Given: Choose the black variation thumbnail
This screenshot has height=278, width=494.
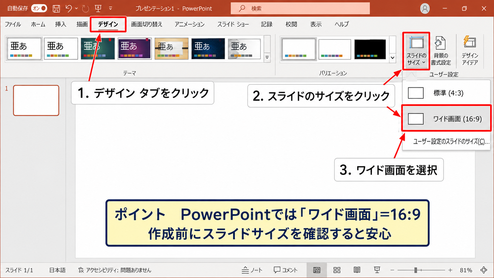Looking at the screenshot, I should [x=370, y=49].
